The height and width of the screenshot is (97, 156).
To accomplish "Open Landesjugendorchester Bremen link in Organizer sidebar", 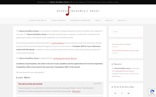I will [x=124, y=71].
